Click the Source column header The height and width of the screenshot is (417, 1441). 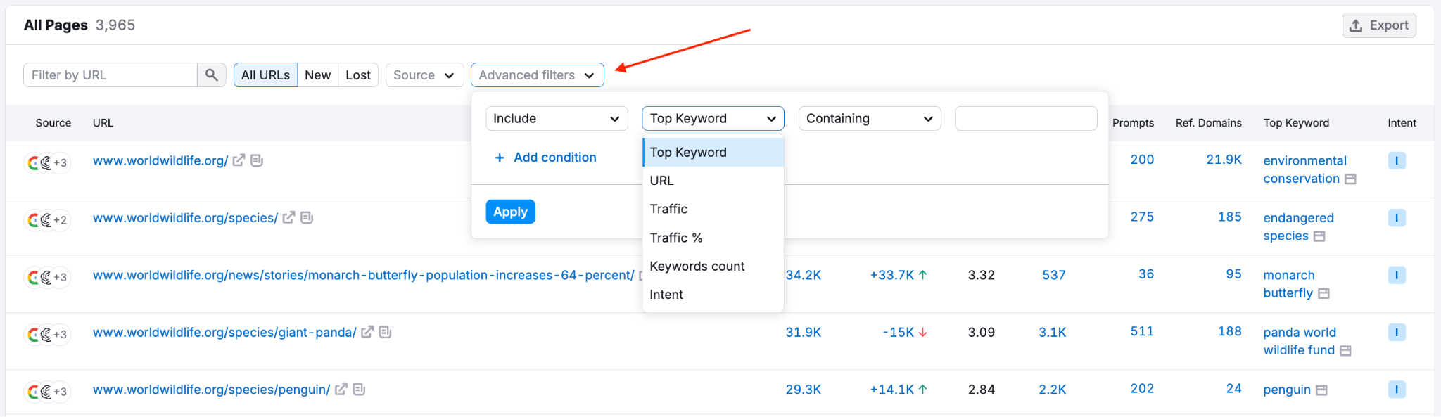[53, 123]
